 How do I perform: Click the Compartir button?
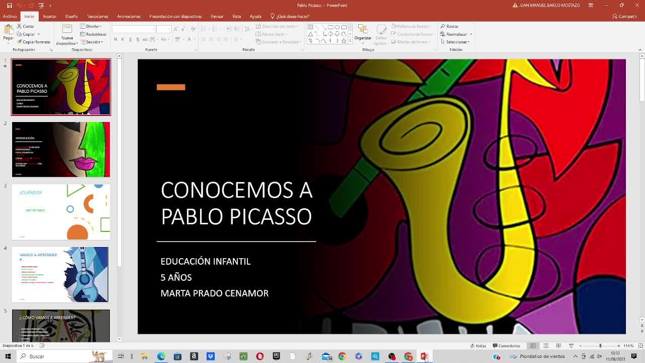click(625, 16)
